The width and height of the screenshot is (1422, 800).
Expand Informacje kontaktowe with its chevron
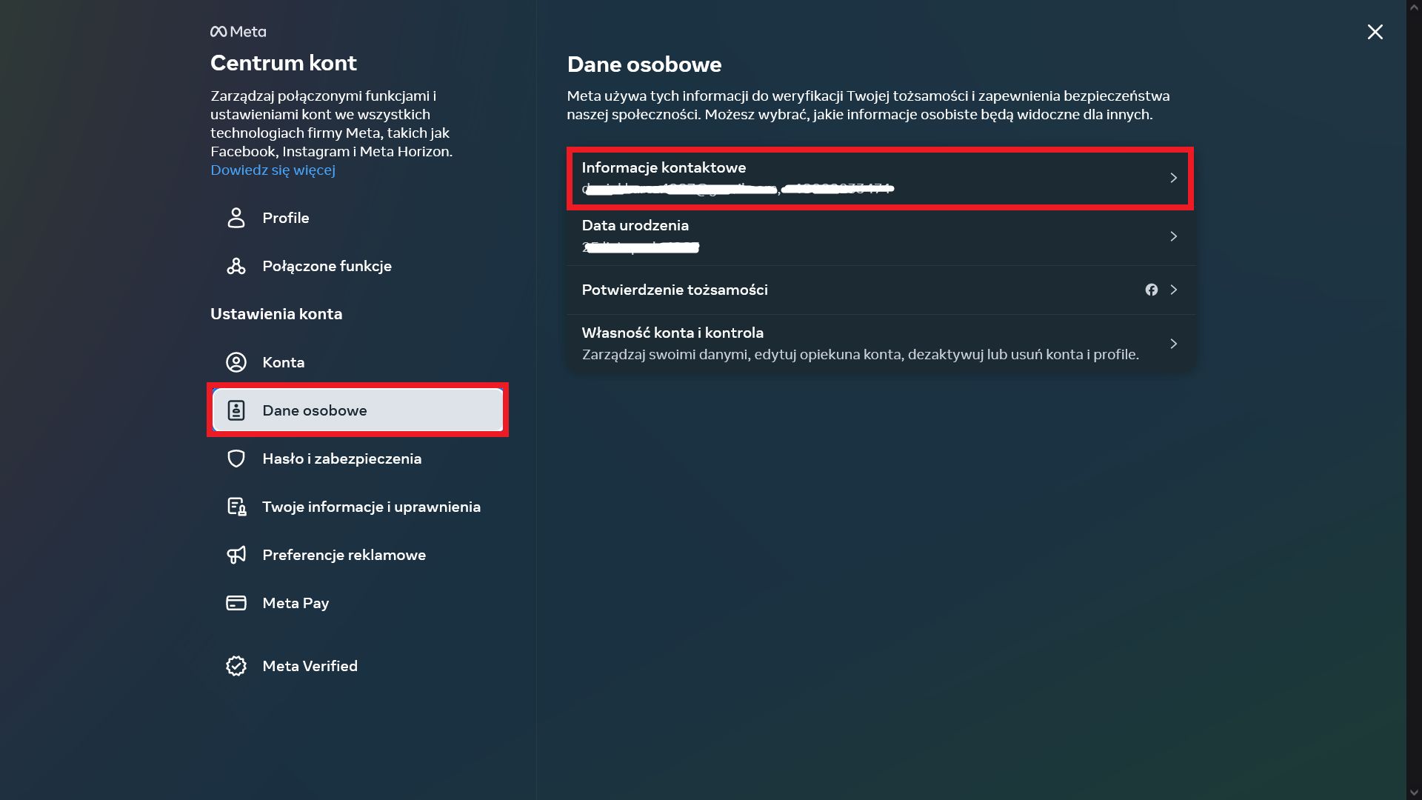point(1173,178)
